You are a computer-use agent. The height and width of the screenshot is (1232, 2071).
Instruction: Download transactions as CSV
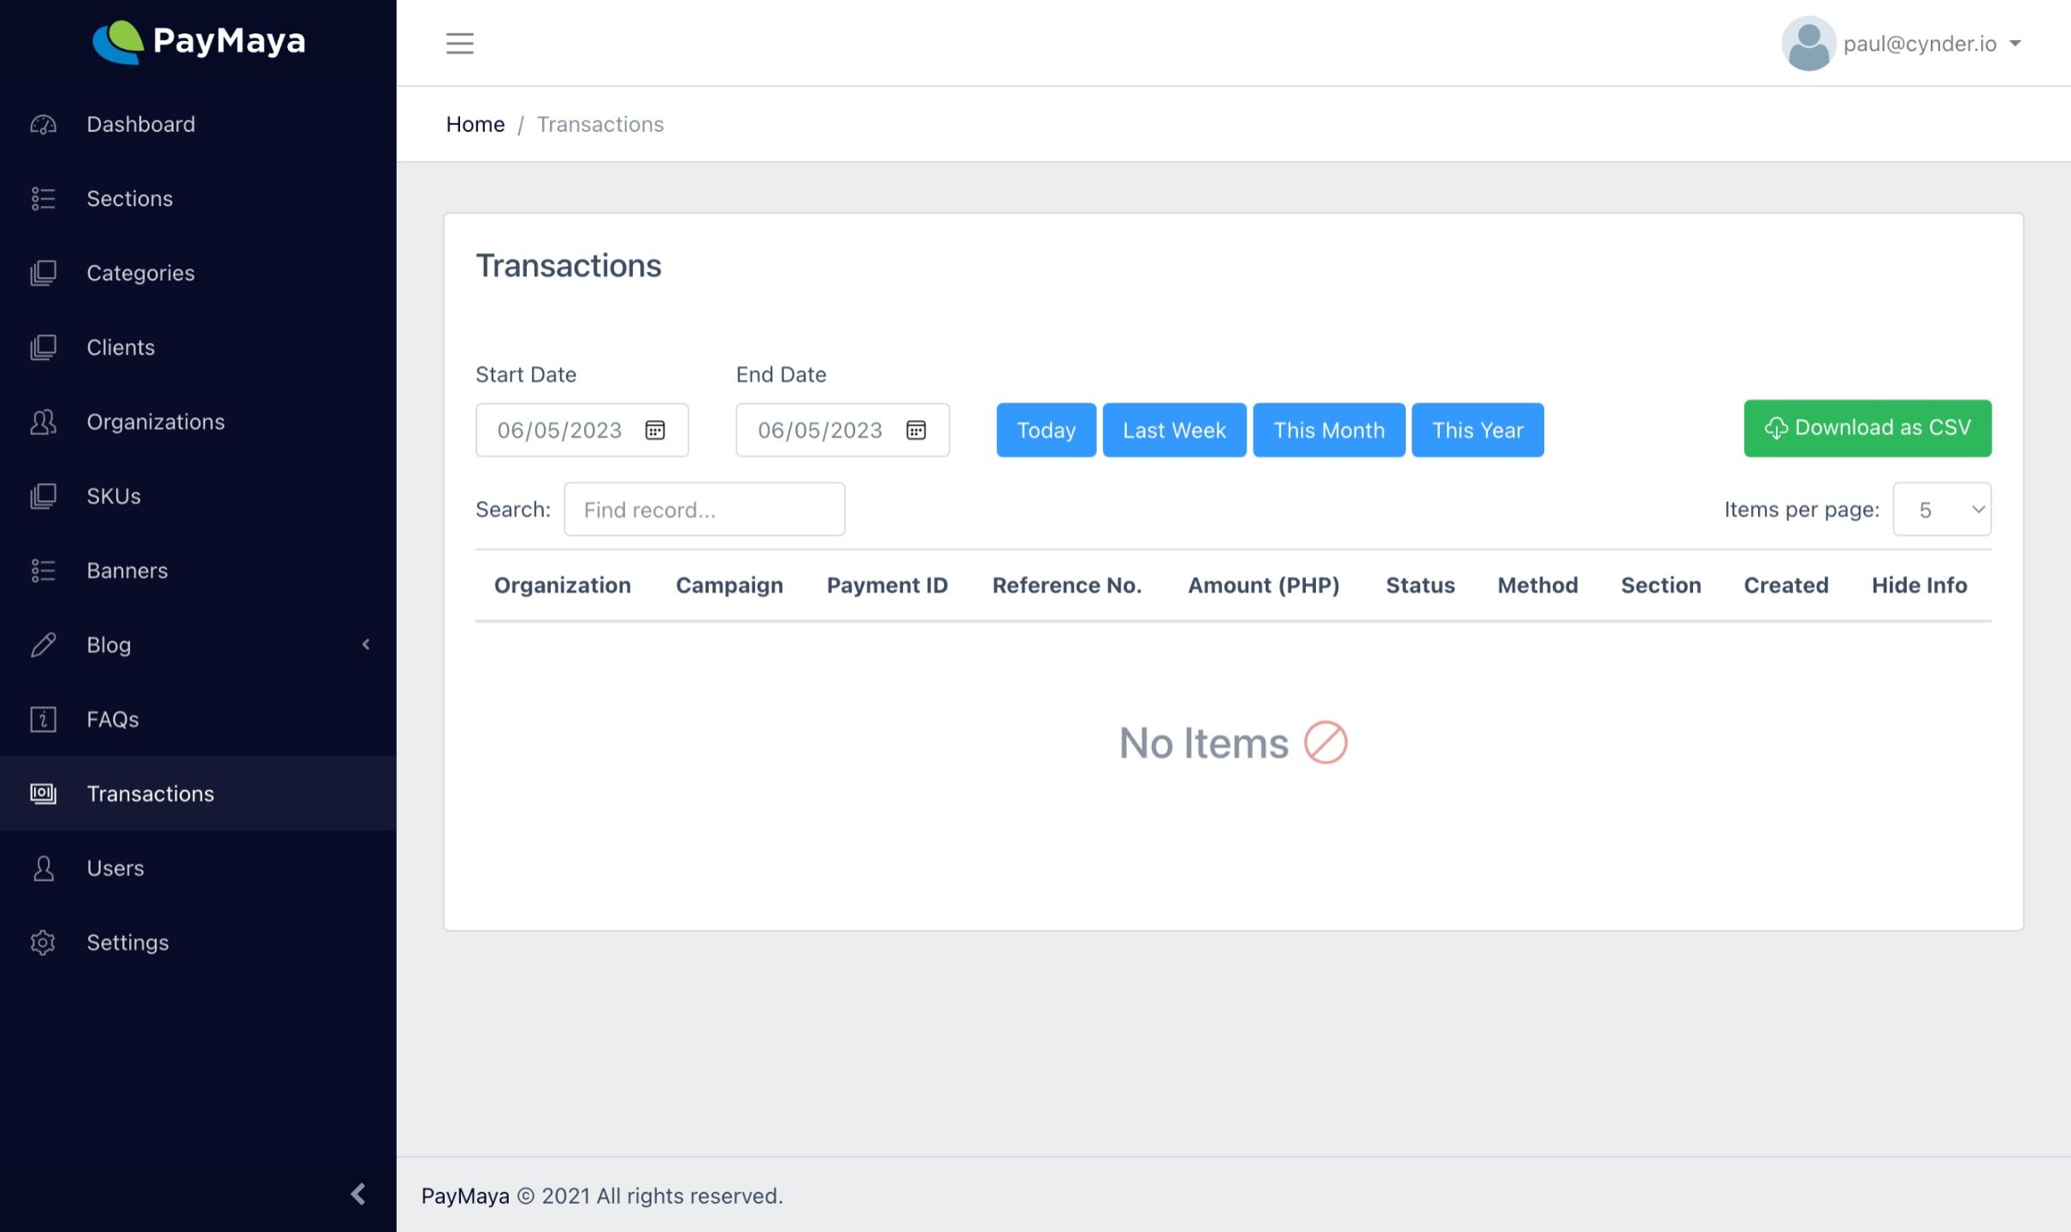1867,428
